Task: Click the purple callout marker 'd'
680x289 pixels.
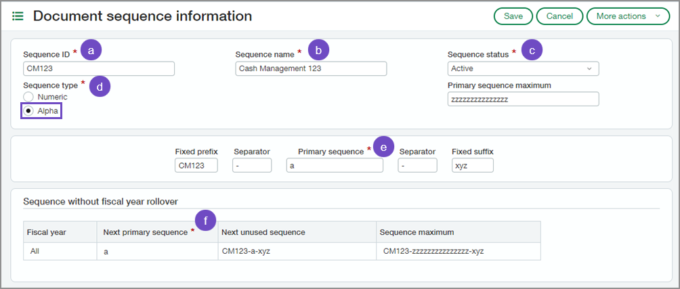Action: click(100, 86)
